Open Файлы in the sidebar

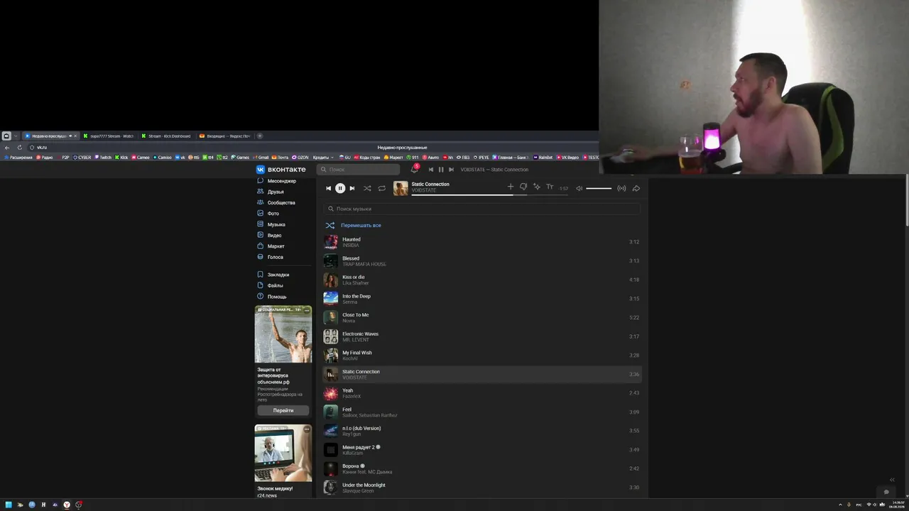[270, 285]
